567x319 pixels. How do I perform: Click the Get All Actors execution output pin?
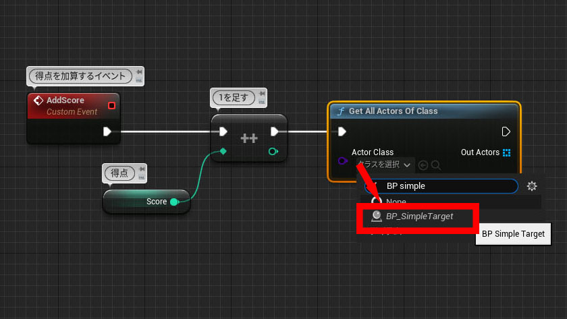pos(506,132)
